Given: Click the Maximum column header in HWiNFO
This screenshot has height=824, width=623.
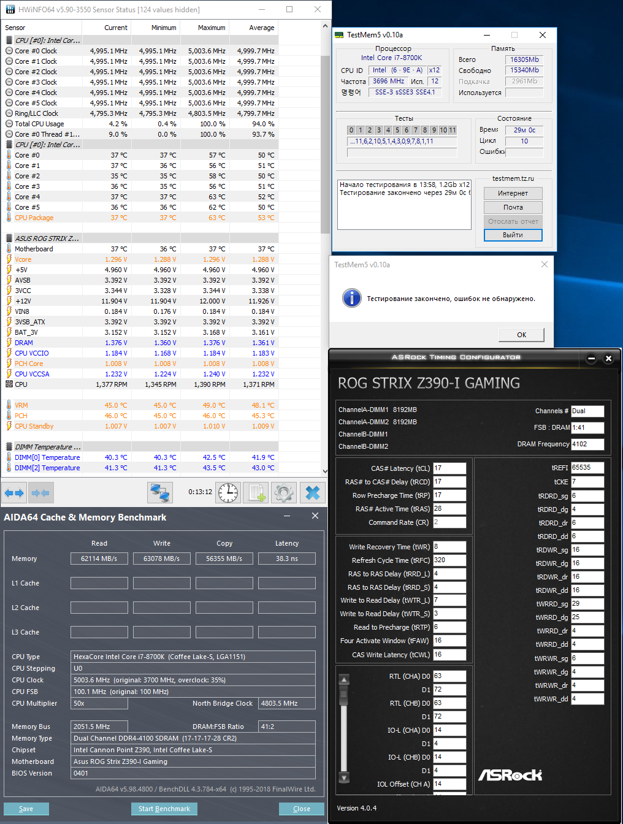Looking at the screenshot, I should coord(204,28).
